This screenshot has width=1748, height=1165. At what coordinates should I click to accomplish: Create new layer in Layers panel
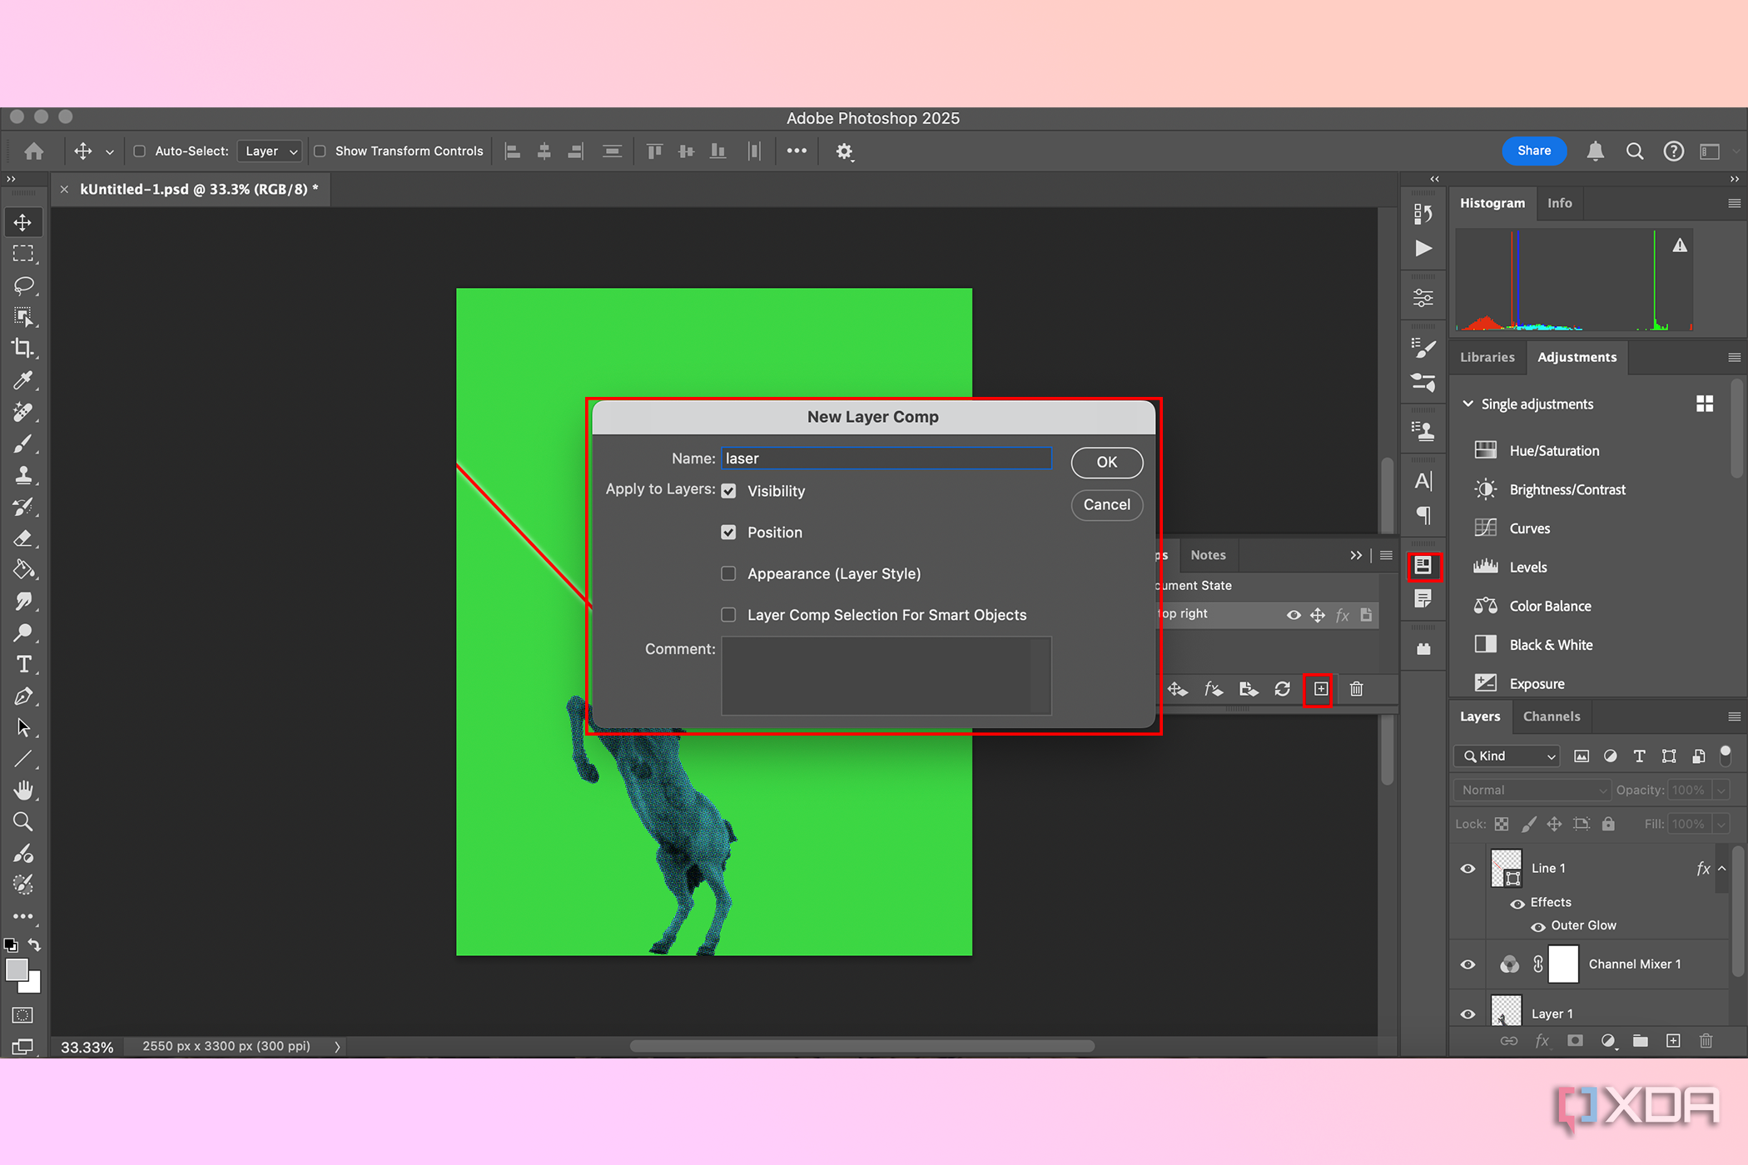coord(1673,1041)
